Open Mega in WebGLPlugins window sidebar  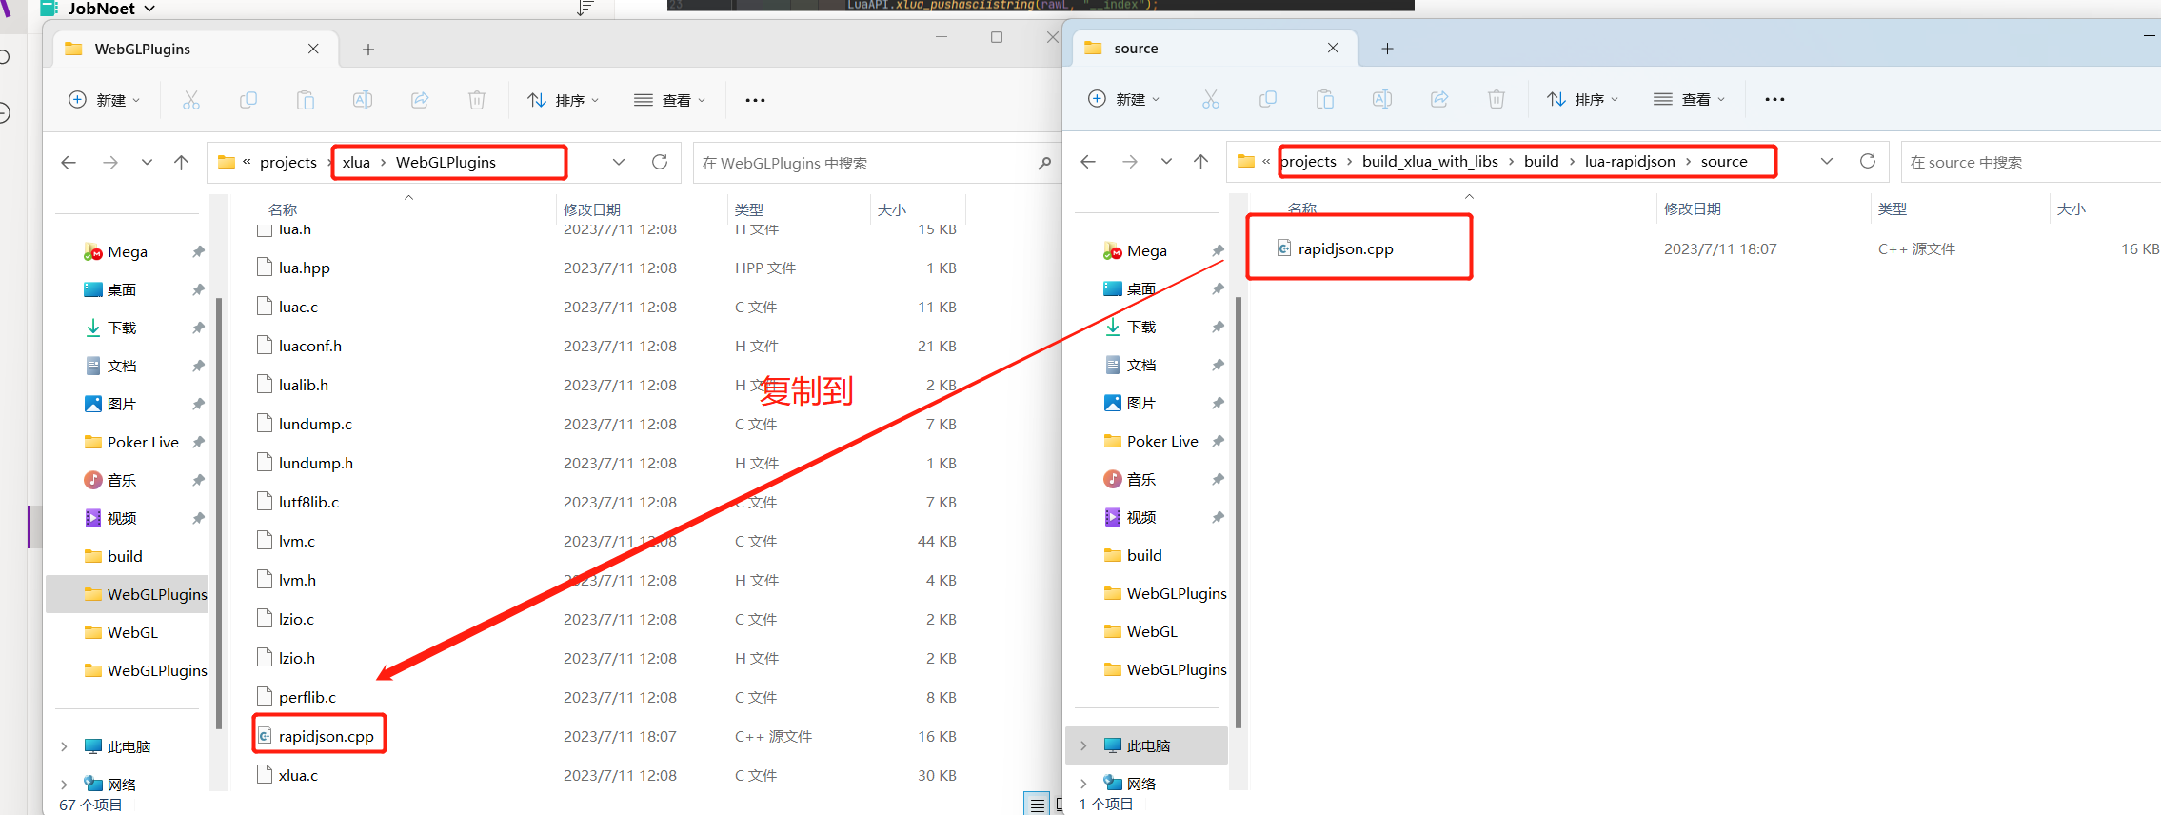pos(127,252)
